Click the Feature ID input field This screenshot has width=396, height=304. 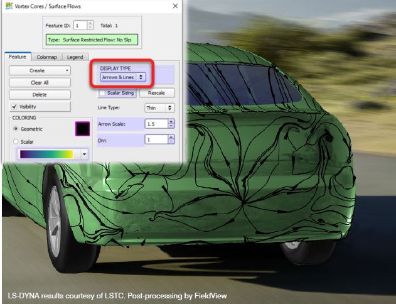80,26
